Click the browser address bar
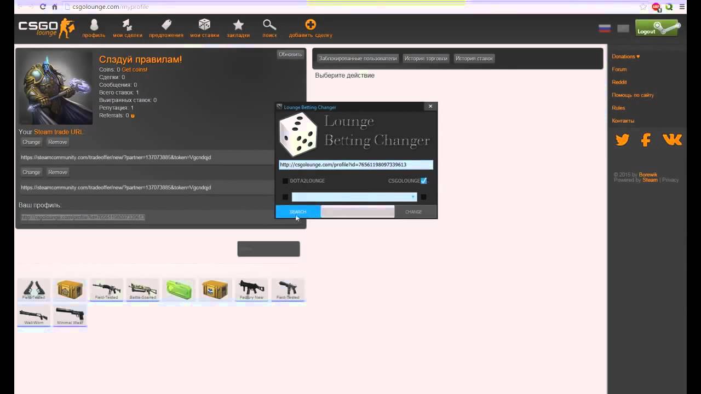The height and width of the screenshot is (394, 701). tap(350, 7)
